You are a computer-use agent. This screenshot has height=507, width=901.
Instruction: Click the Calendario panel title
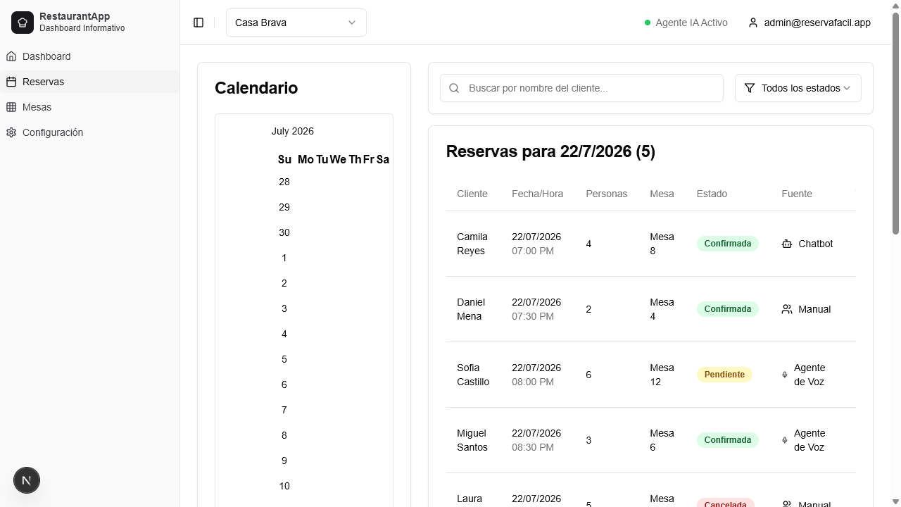(256, 88)
